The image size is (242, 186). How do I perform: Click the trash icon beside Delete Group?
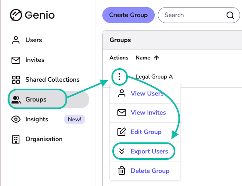122,171
